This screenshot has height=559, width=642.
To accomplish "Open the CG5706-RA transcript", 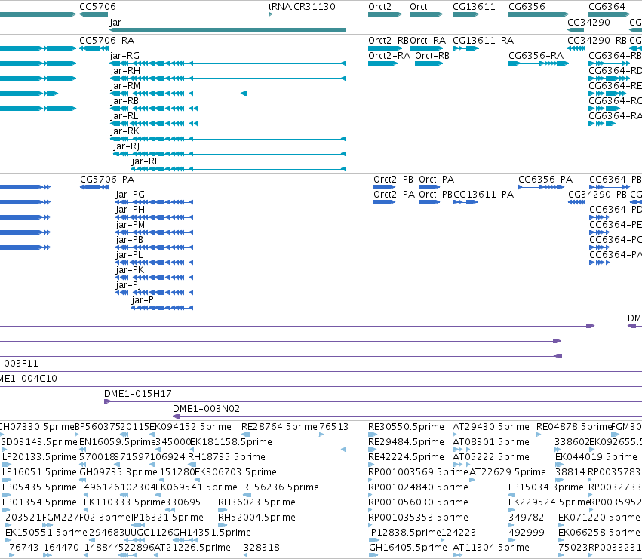I will pyautogui.click(x=94, y=48).
